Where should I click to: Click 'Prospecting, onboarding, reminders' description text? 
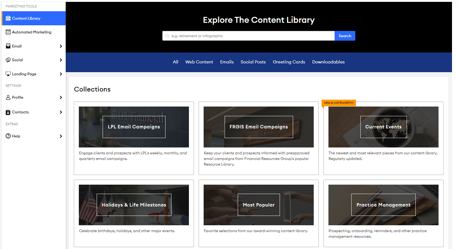[x=378, y=234]
